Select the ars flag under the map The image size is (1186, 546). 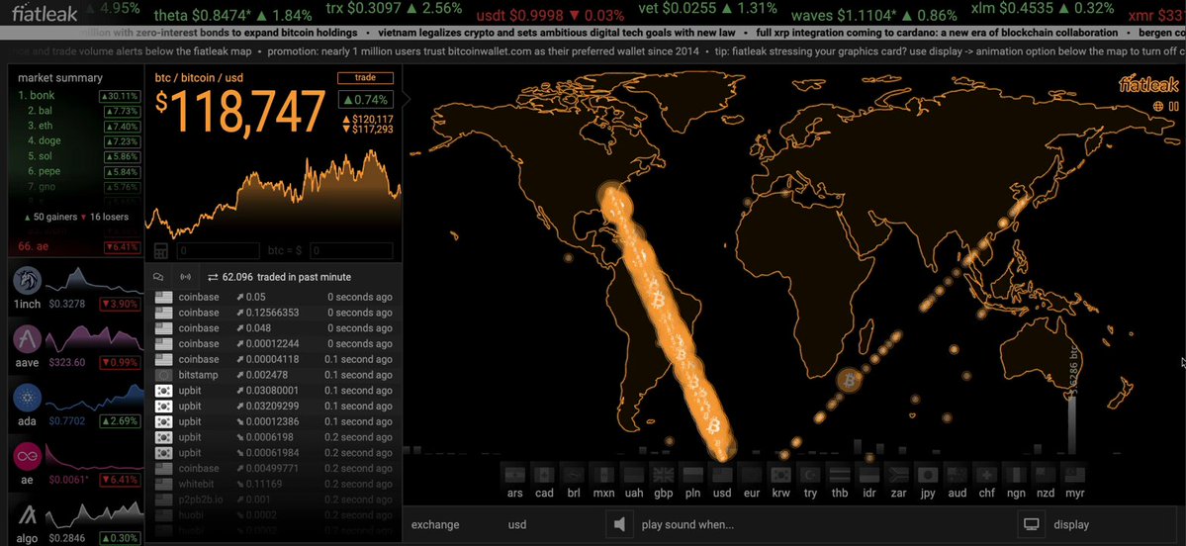[515, 475]
